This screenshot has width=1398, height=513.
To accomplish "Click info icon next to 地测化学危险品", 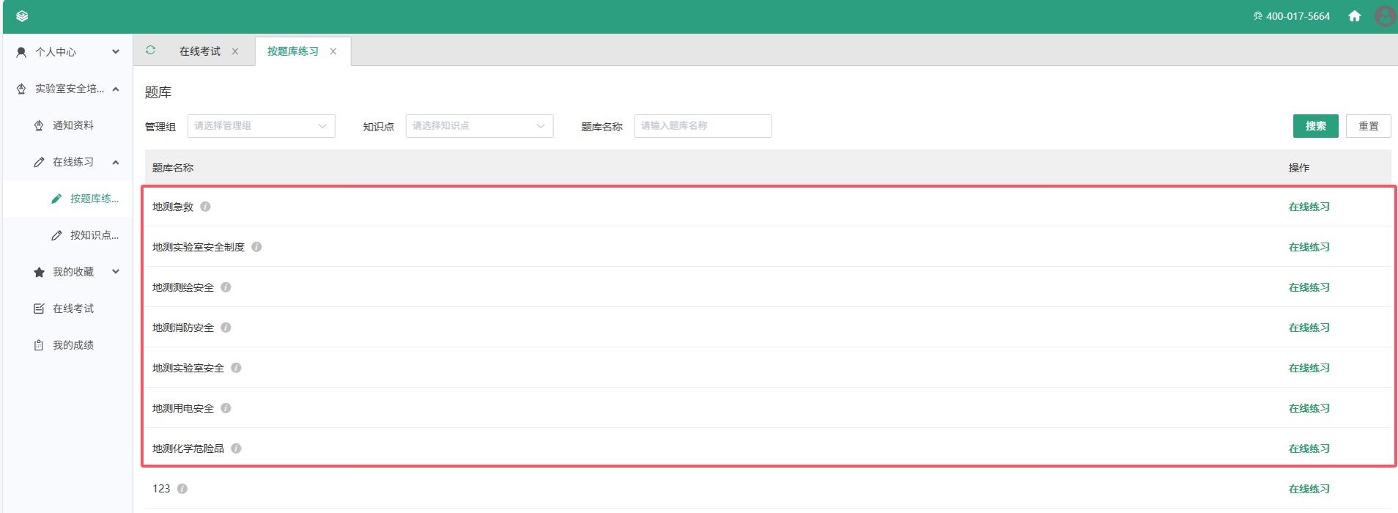I will coord(236,449).
